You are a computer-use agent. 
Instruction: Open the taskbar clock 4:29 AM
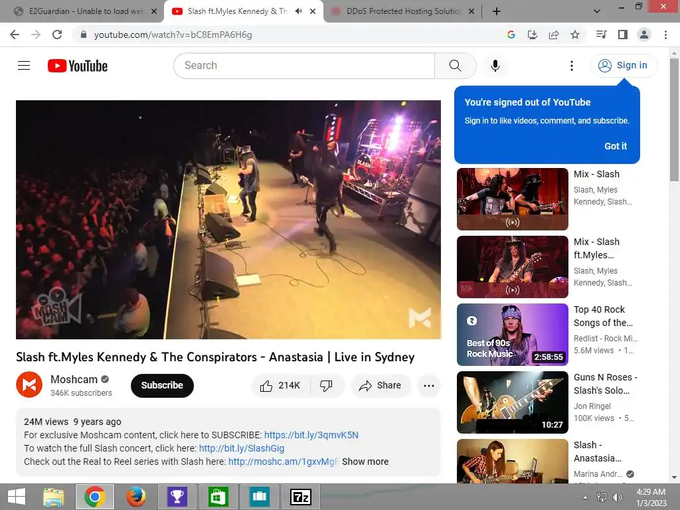(x=651, y=497)
